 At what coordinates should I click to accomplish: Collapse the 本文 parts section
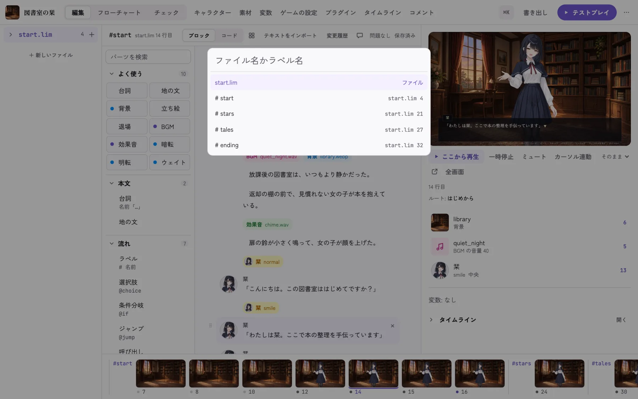coord(112,183)
